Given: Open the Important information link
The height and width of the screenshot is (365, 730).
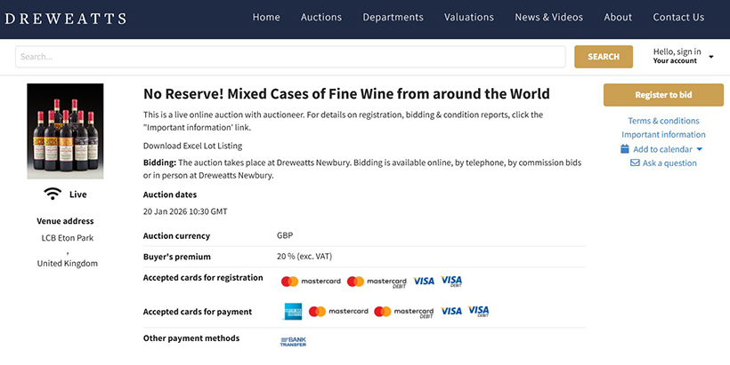Looking at the screenshot, I should click(663, 135).
